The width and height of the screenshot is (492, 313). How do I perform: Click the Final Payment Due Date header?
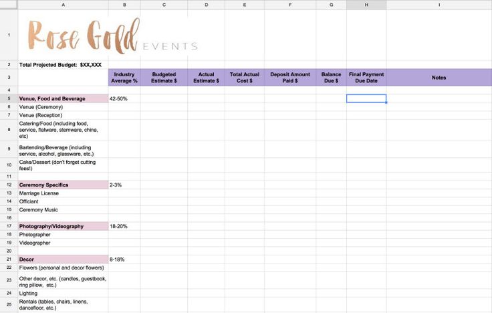point(366,78)
